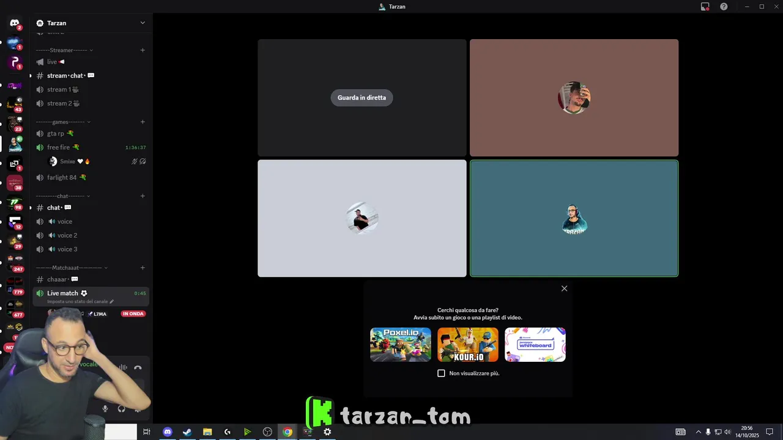Click Smixe's user avatar in free fire
Screen dimensions: 783x440
coord(53,161)
